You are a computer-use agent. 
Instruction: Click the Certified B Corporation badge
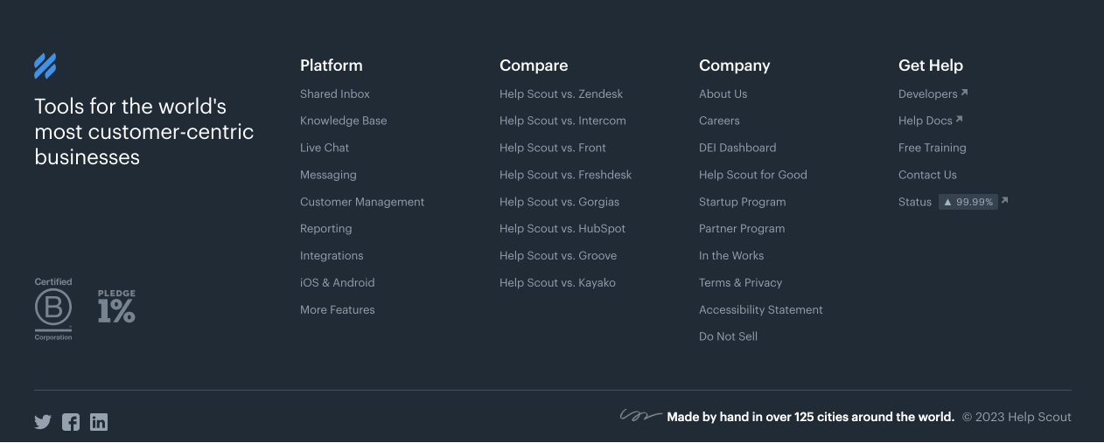(x=53, y=309)
